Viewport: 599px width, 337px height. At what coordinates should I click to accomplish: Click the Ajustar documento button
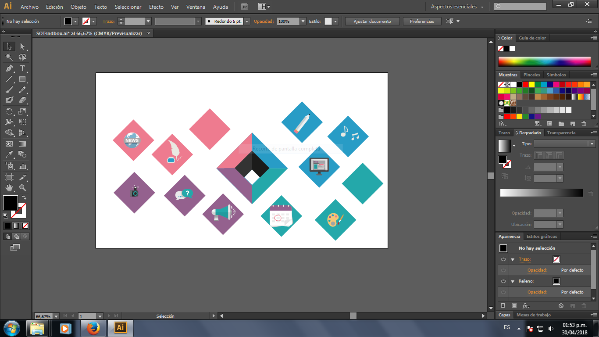[372, 21]
